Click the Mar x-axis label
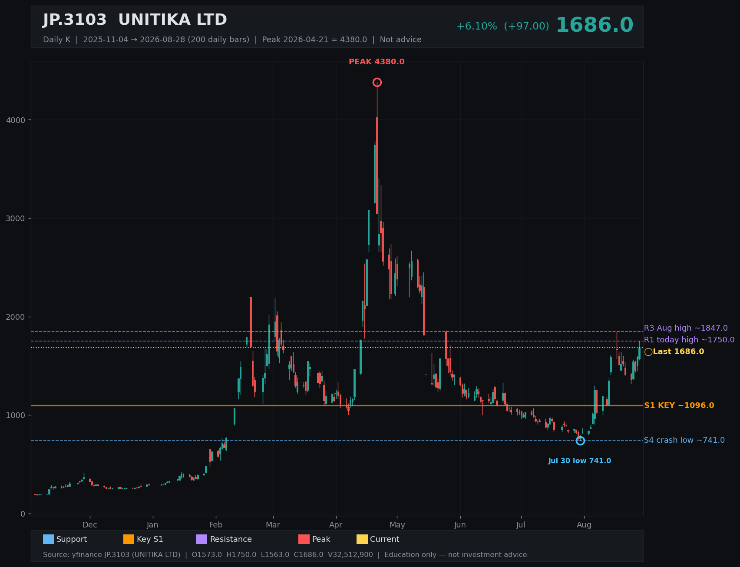 point(273,525)
